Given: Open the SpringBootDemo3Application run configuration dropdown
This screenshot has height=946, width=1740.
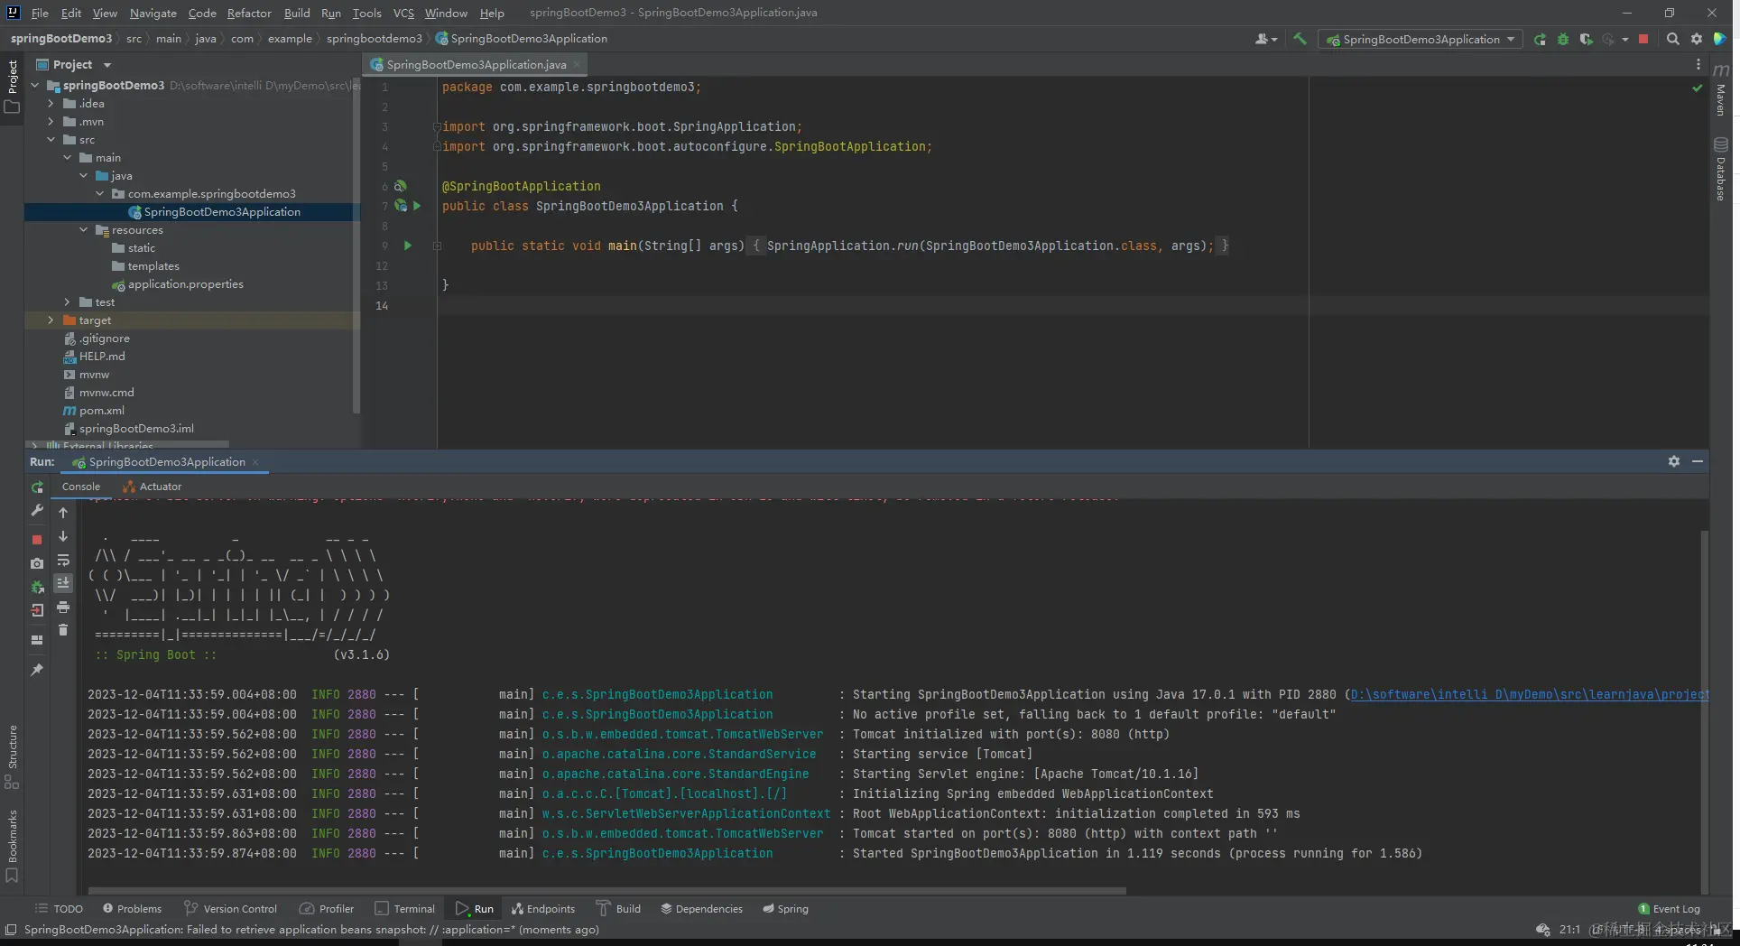Looking at the screenshot, I should (1421, 39).
